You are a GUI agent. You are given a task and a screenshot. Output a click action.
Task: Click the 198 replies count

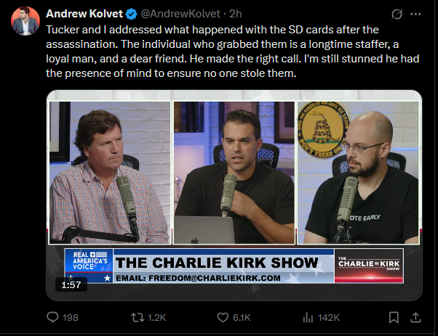(71, 318)
